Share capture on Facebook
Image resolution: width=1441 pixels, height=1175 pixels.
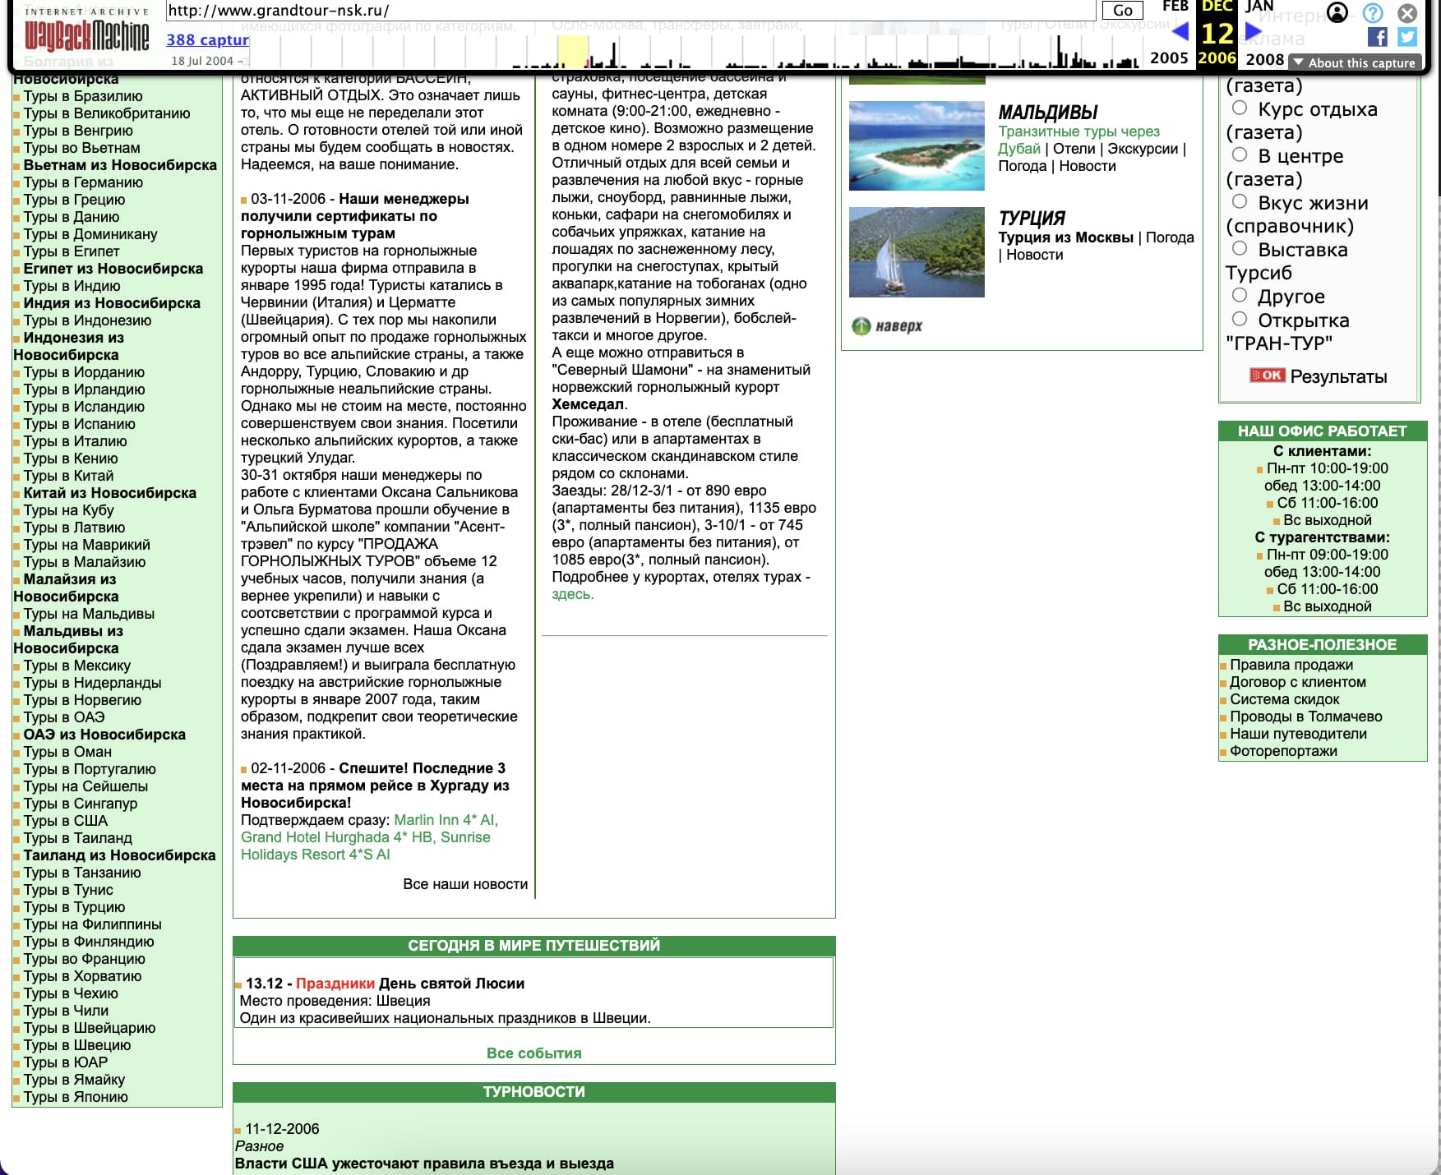pyautogui.click(x=1378, y=37)
